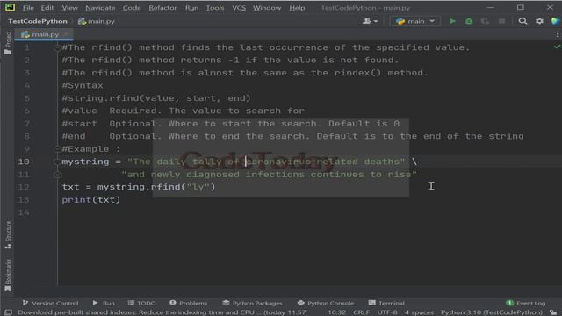Toggle the fold marker at line 9
Screen dimensions: 562x316
pos(56,148)
